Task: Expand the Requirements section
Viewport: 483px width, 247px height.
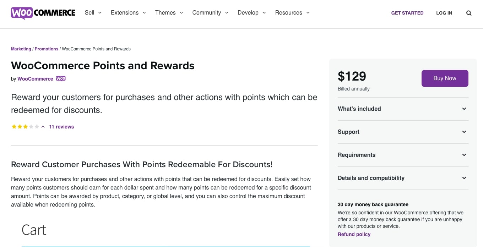Action: click(x=403, y=155)
